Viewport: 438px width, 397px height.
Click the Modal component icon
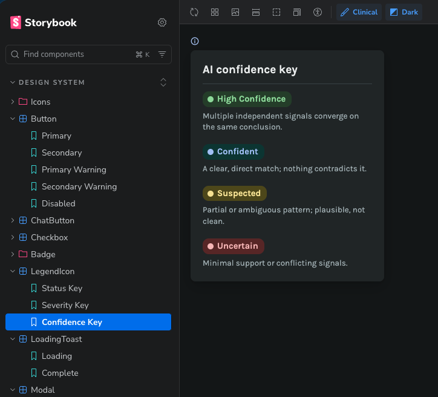(23, 390)
